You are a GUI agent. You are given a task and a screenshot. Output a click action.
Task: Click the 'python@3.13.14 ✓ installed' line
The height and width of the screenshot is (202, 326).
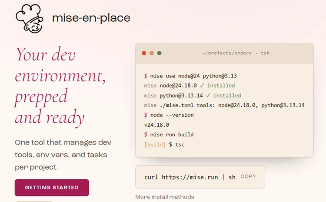193,96
